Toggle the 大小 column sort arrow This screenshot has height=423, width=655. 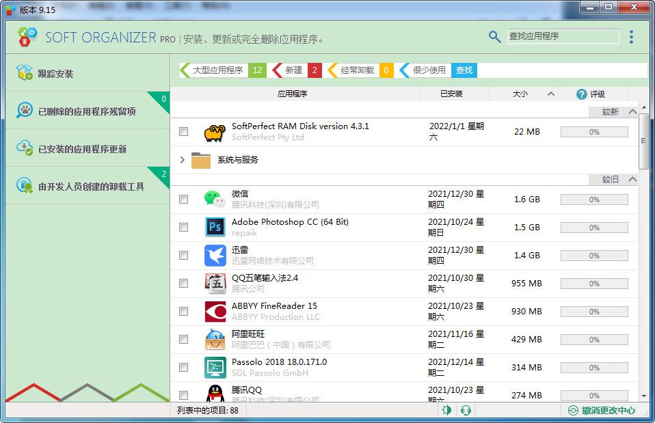(551, 94)
